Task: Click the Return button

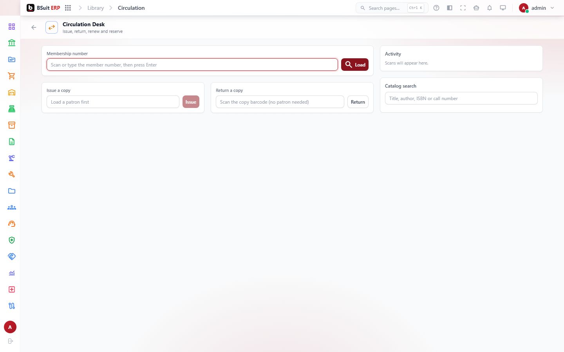Action: (358, 102)
